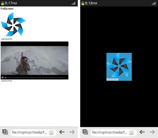
Task: Go forward using right browser forward arrow
Action: [152, 132]
